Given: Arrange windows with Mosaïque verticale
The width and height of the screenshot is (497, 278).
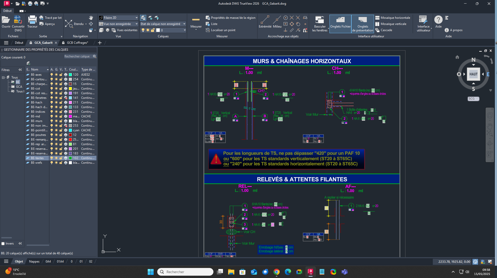Looking at the screenshot, I should [x=391, y=24].
